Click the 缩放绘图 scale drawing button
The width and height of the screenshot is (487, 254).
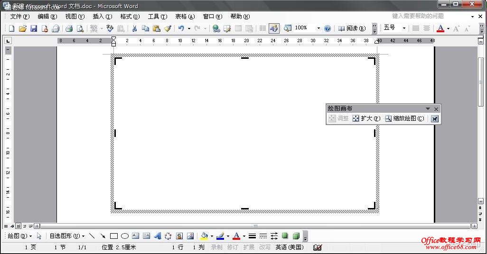pyautogui.click(x=404, y=118)
